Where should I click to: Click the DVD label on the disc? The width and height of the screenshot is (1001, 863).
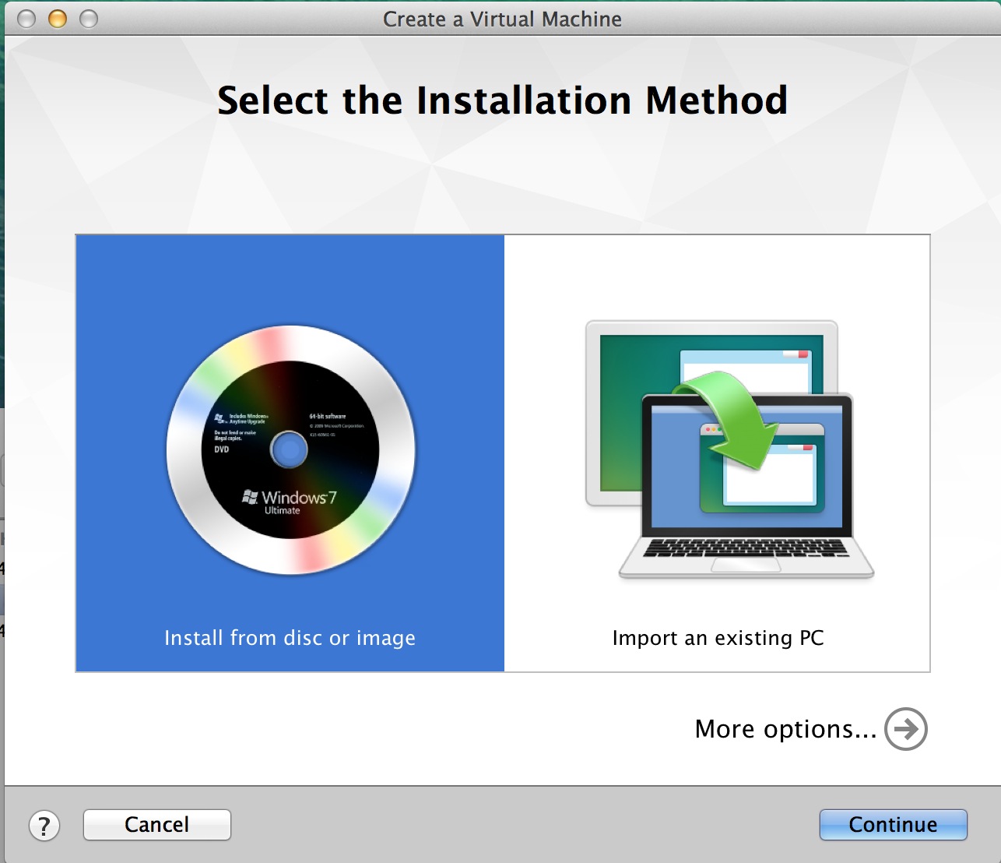tap(222, 449)
